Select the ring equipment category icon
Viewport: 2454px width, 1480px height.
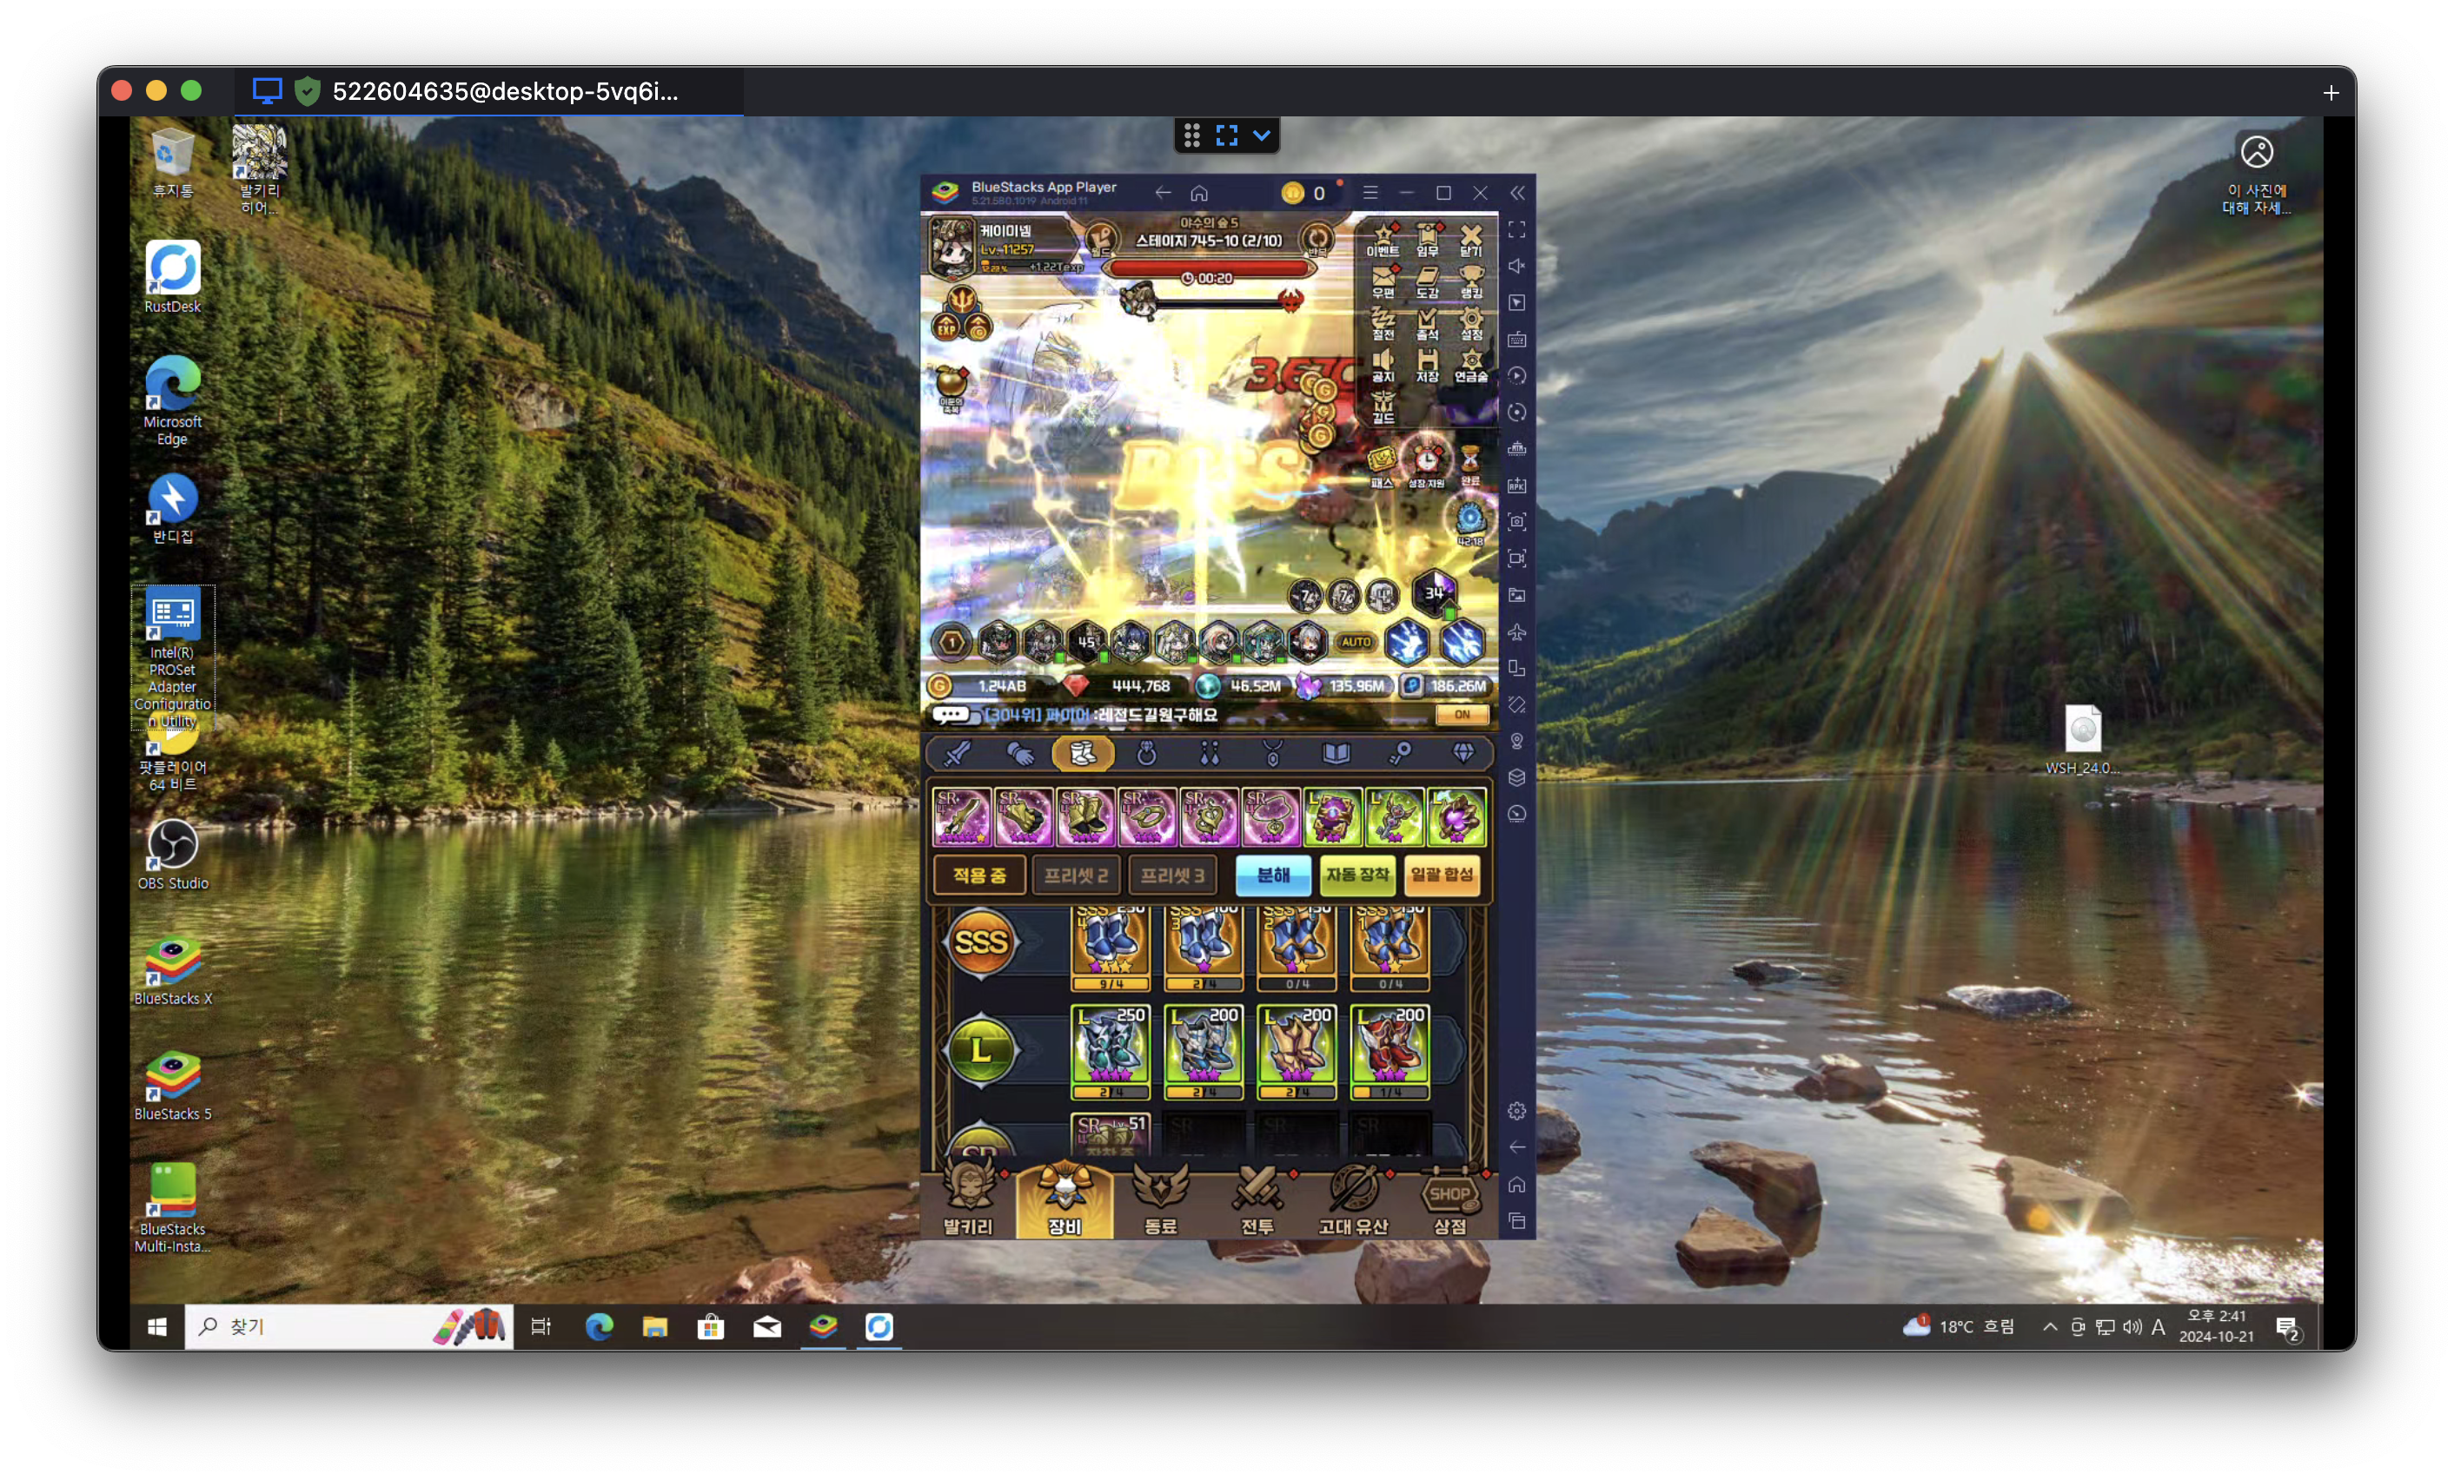(1146, 753)
